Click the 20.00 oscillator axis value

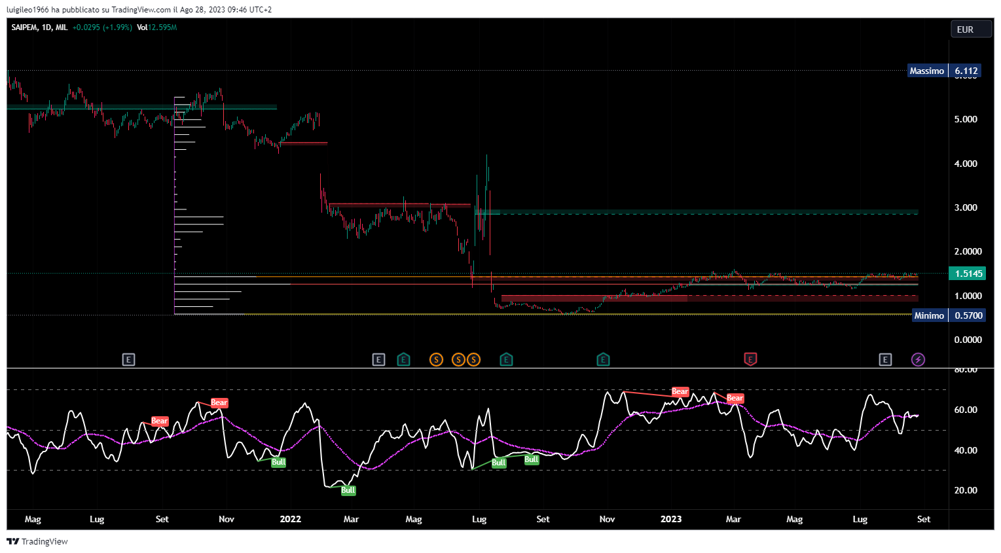[x=966, y=490]
